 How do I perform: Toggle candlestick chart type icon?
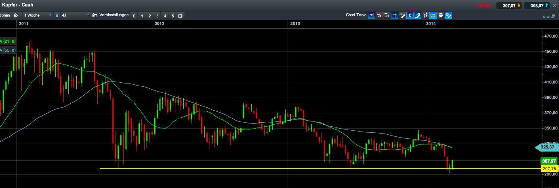point(410,15)
